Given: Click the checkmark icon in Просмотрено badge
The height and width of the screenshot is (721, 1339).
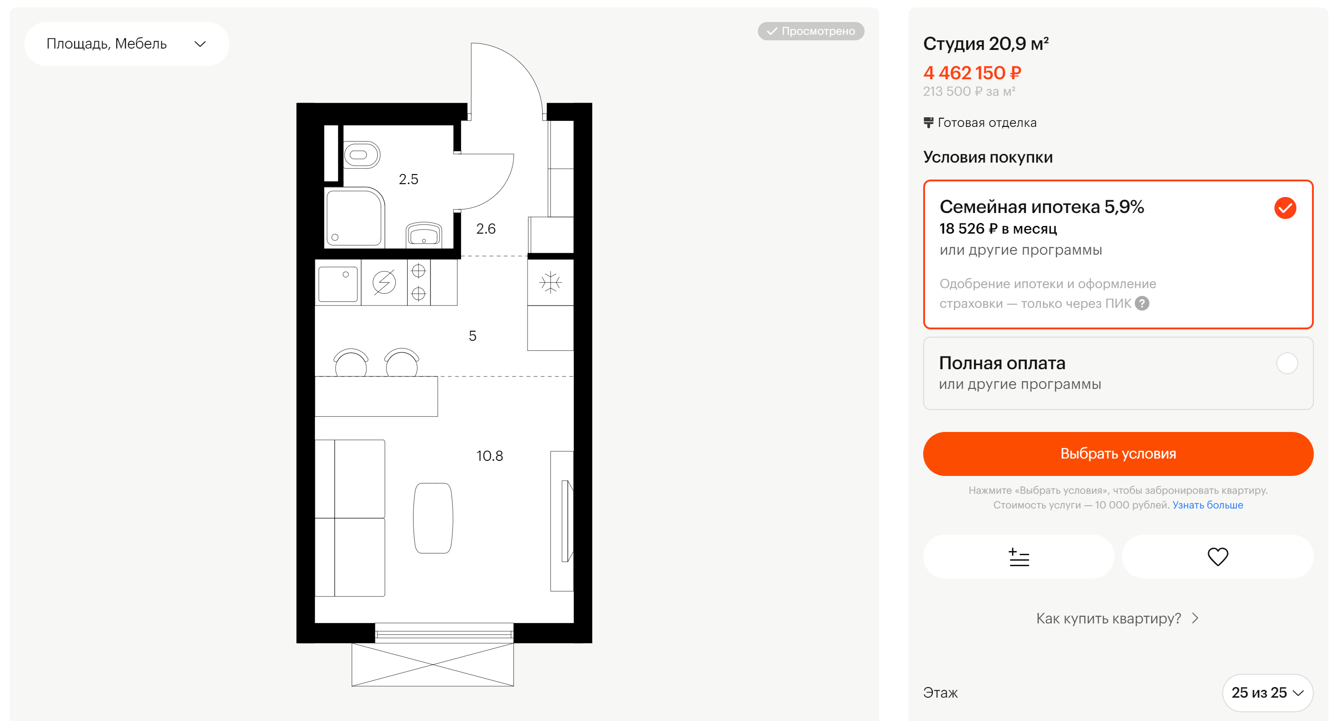Looking at the screenshot, I should tap(772, 31).
